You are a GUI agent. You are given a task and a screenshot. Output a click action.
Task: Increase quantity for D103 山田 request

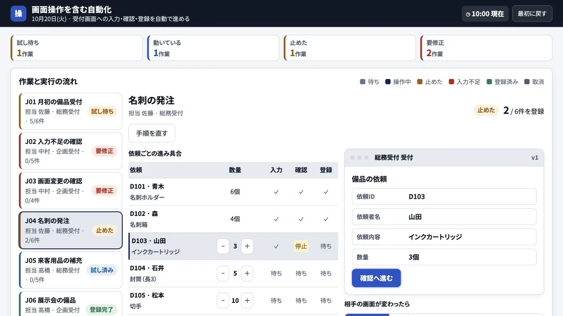247,246
